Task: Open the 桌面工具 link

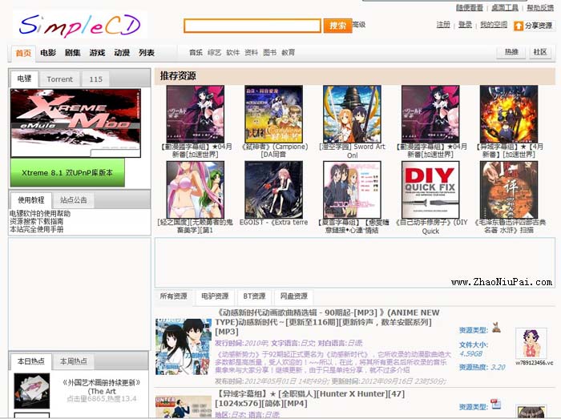Action: pos(505,7)
